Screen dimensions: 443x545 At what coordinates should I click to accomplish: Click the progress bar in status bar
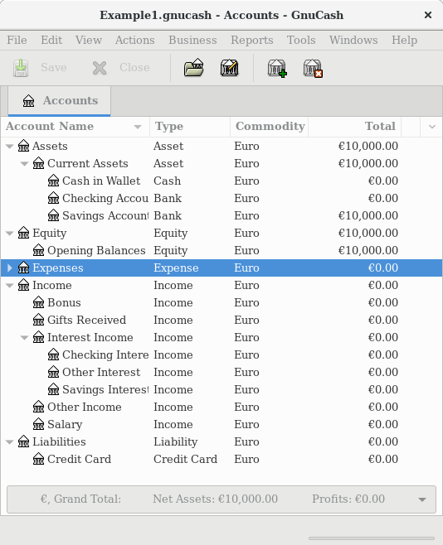(x=372, y=538)
